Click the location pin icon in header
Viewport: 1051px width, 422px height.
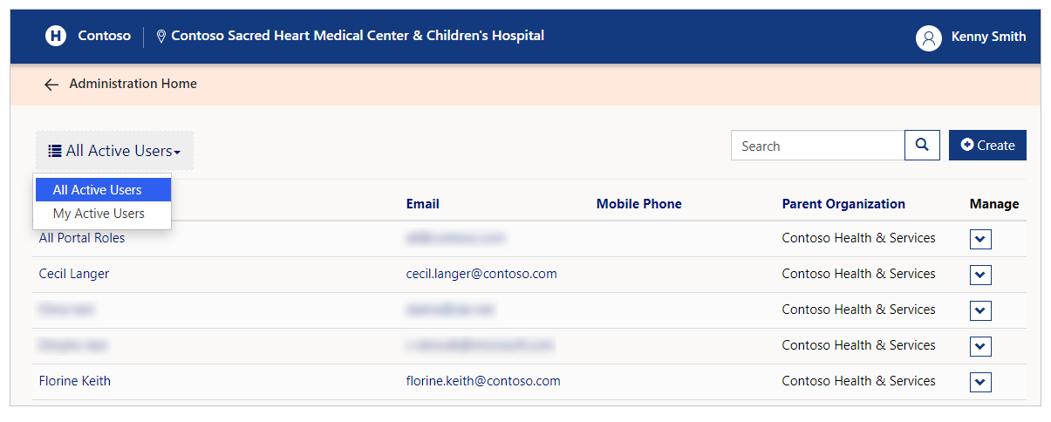[160, 37]
